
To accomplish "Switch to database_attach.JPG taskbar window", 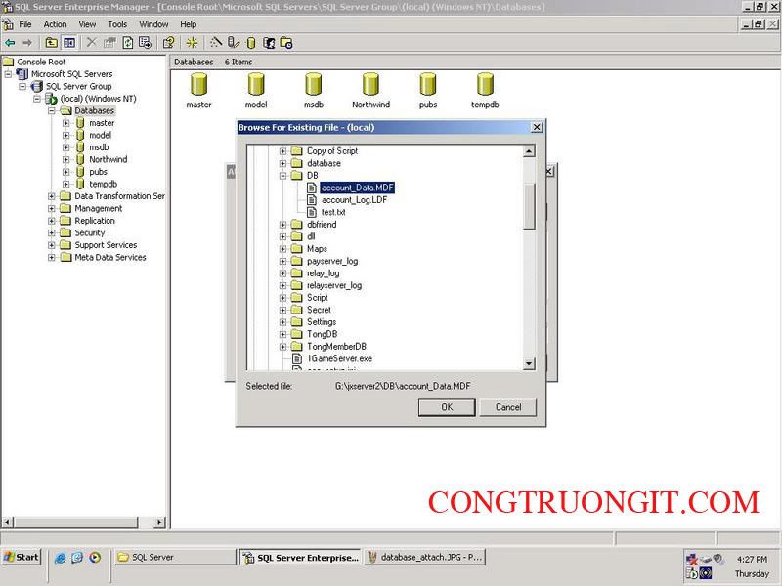I will point(425,557).
